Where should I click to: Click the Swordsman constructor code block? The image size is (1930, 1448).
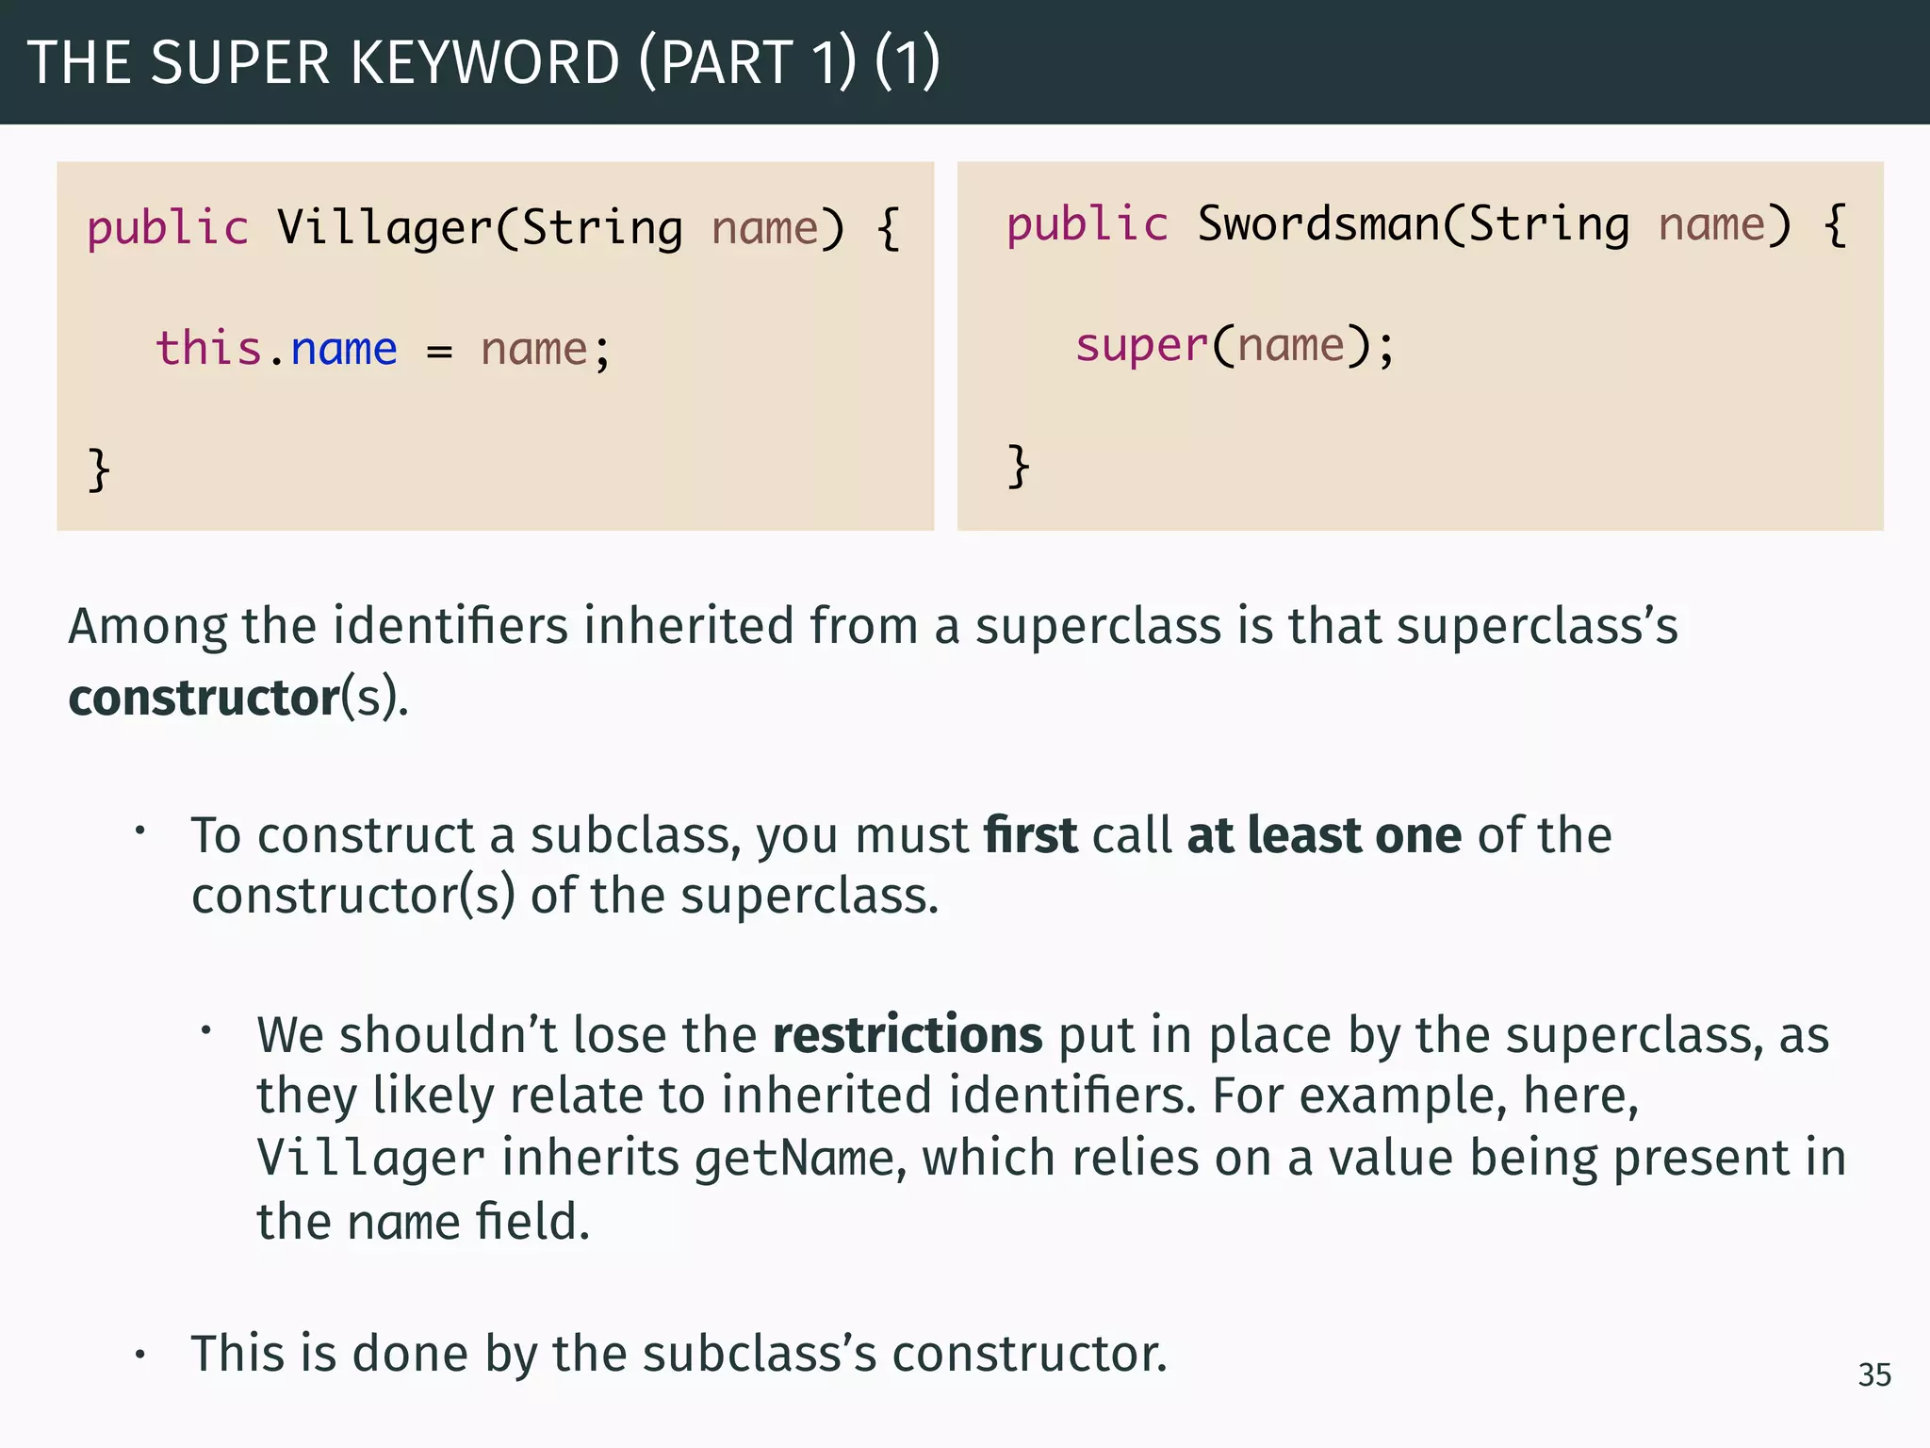click(x=1419, y=345)
